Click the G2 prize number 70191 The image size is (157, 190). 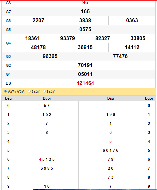click(x=85, y=65)
